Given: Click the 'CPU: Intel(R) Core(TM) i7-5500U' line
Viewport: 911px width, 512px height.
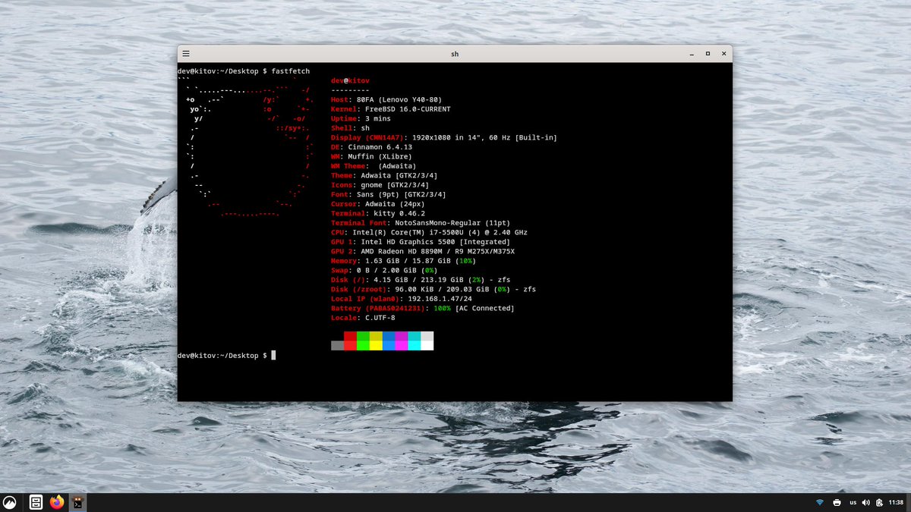Looking at the screenshot, I should tap(430, 232).
